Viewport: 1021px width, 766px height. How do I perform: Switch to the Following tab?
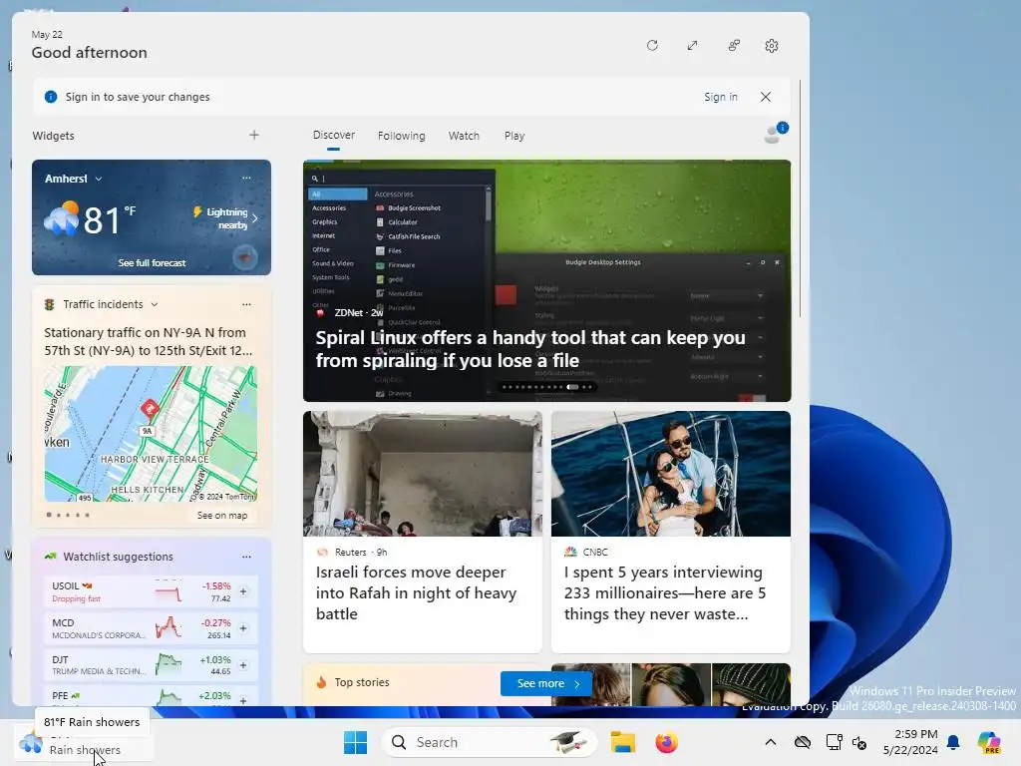pos(401,136)
